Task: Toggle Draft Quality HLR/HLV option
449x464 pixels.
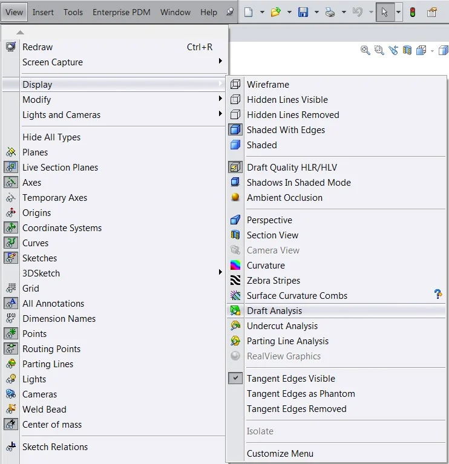Action: click(235, 167)
